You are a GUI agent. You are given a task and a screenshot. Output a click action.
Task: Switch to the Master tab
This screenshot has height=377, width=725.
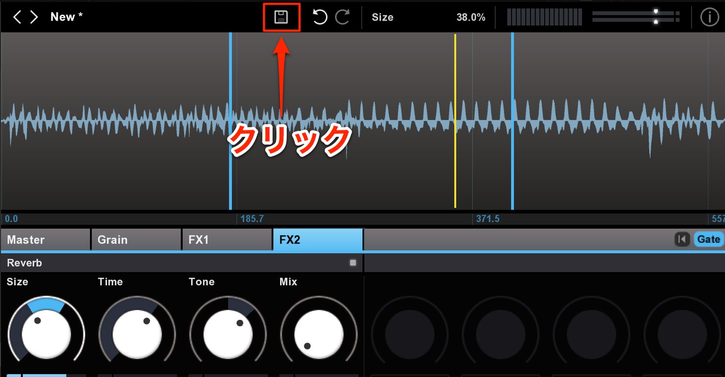(x=45, y=240)
